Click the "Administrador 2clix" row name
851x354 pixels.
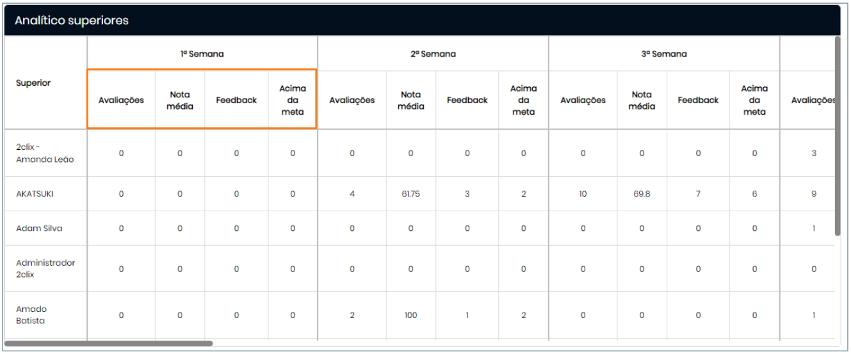click(45, 269)
